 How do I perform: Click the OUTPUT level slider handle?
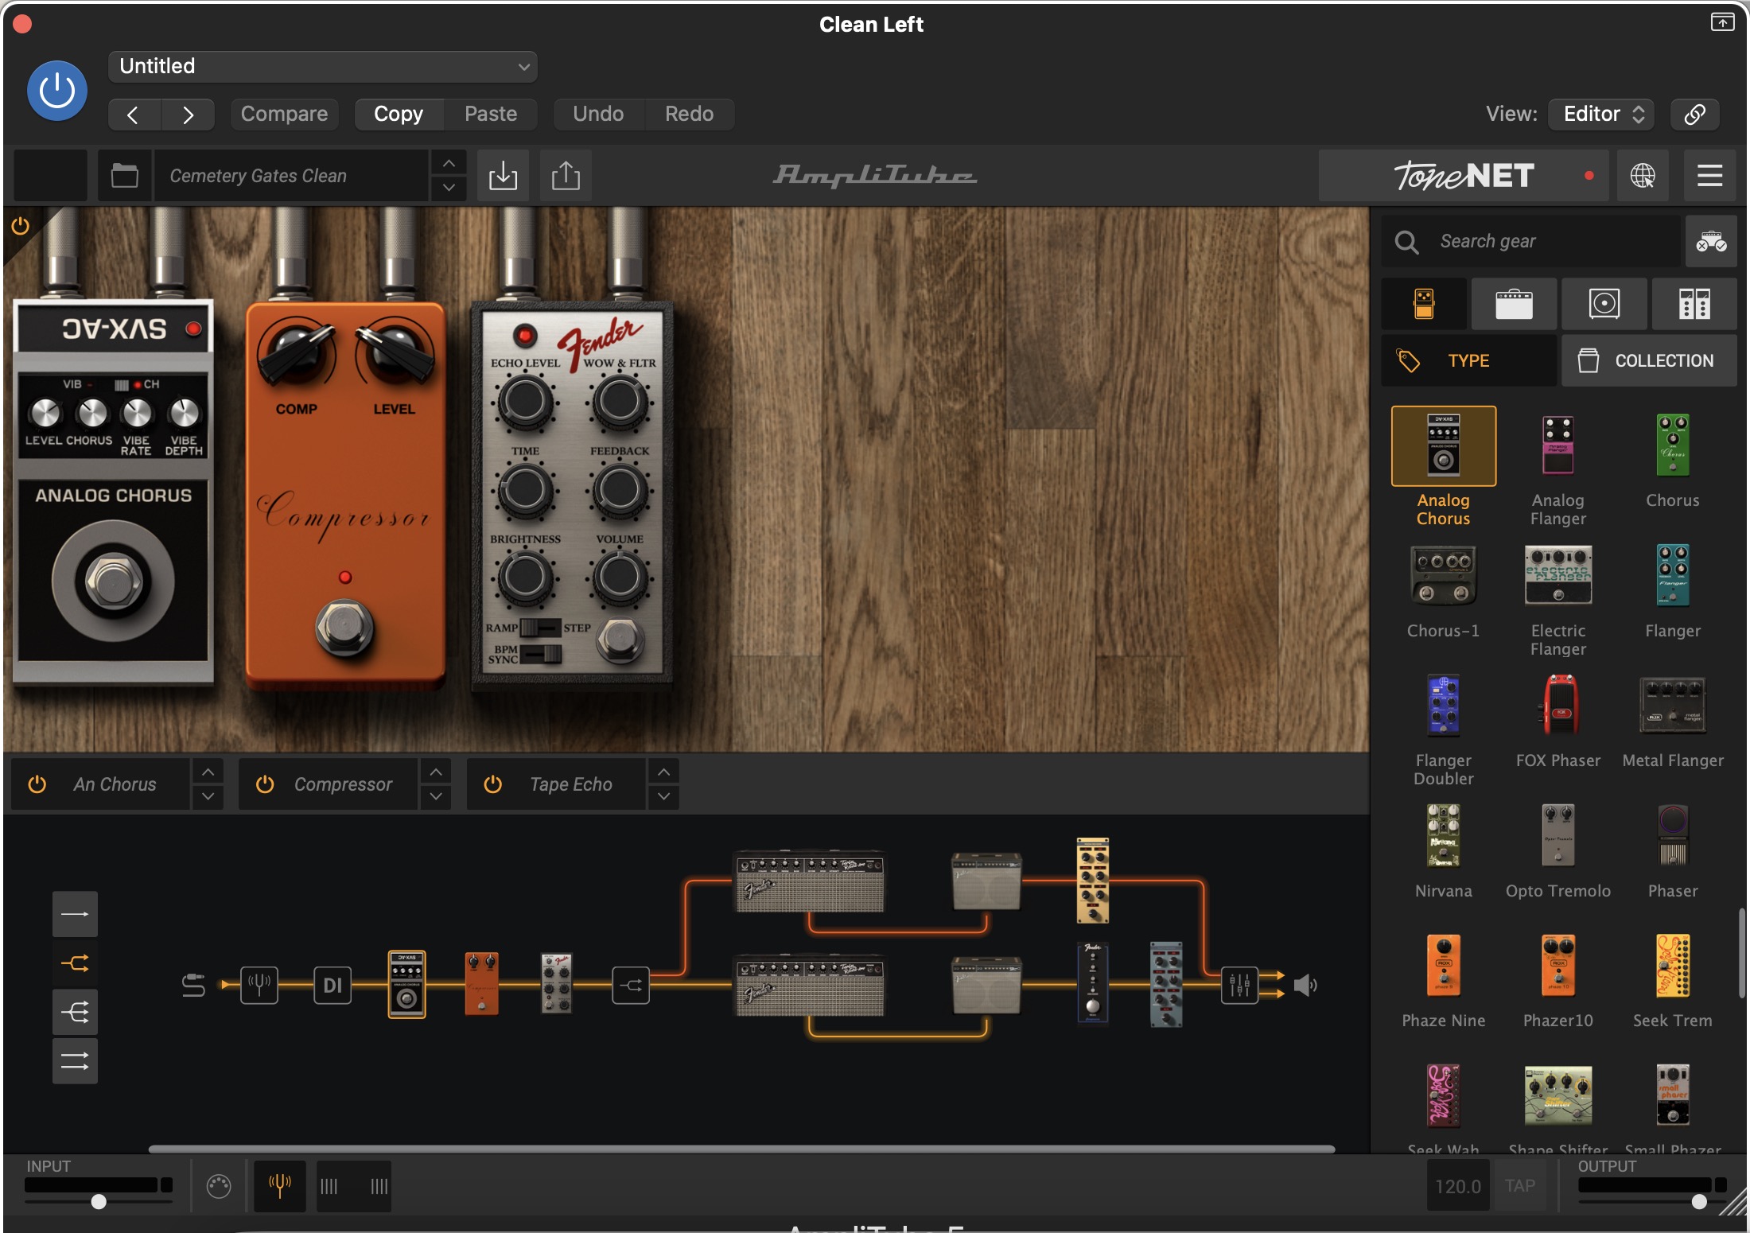pos(1699,1201)
